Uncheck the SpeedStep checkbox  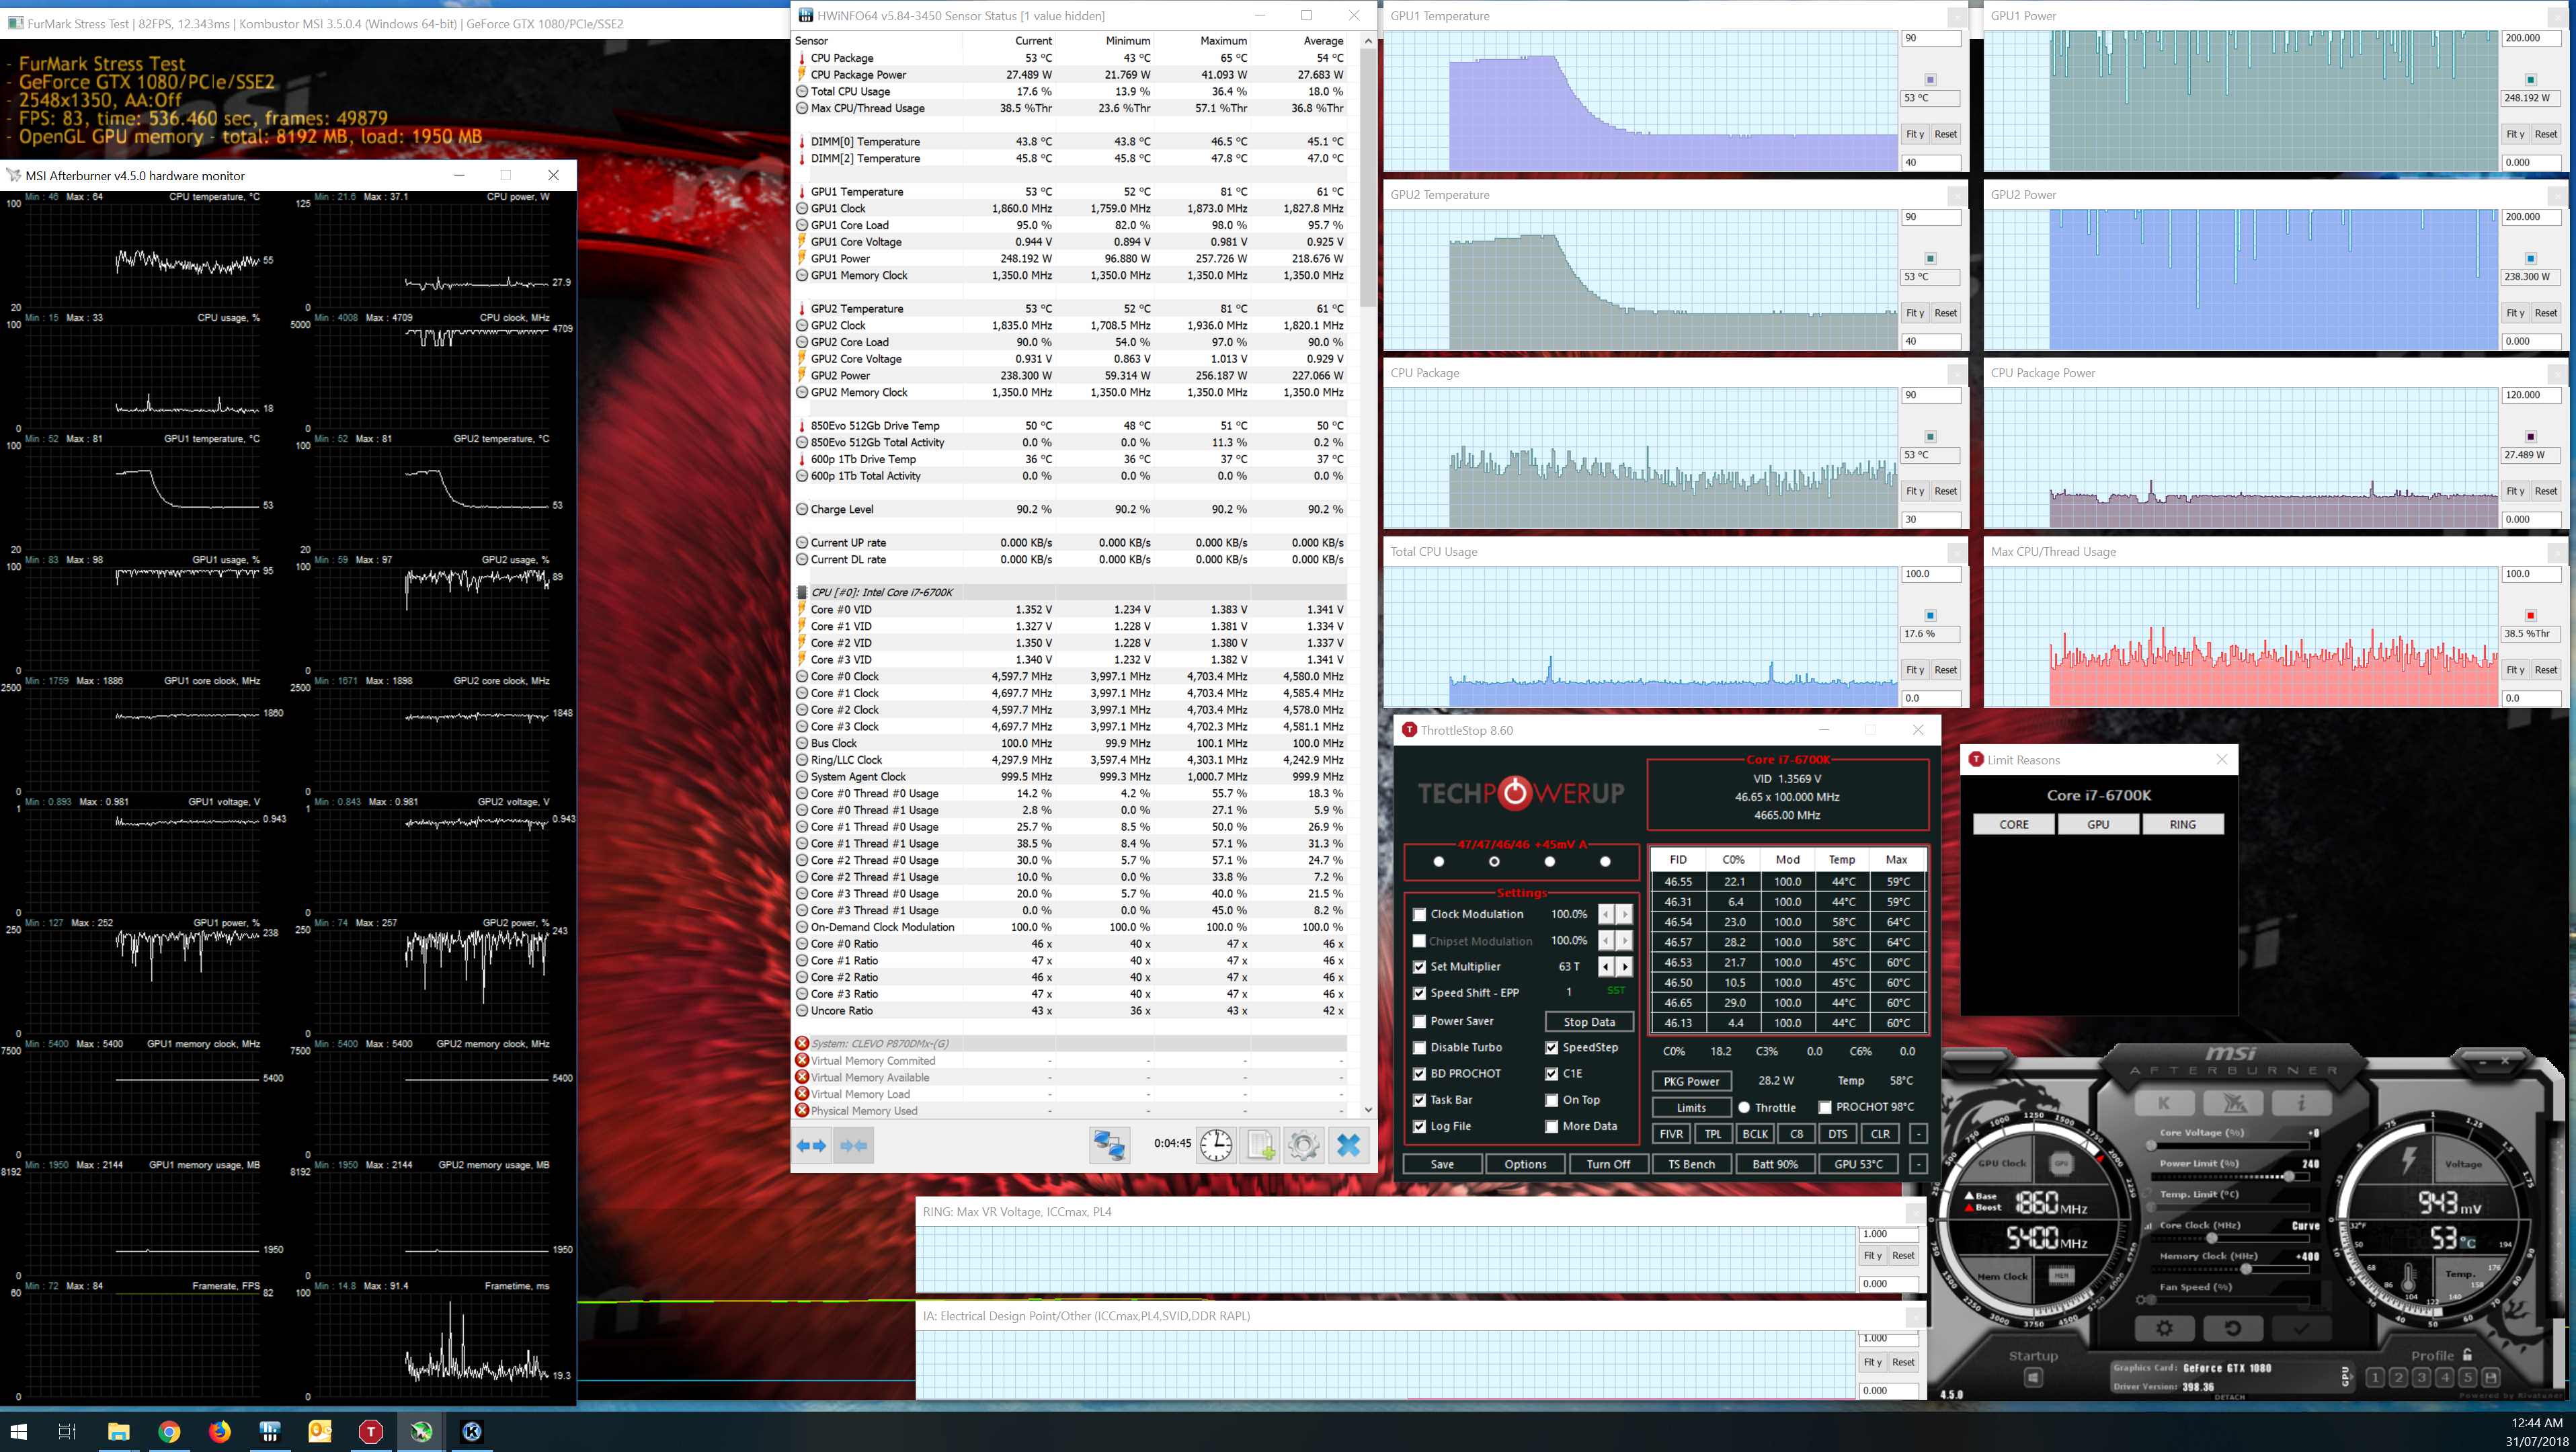click(x=1551, y=1047)
